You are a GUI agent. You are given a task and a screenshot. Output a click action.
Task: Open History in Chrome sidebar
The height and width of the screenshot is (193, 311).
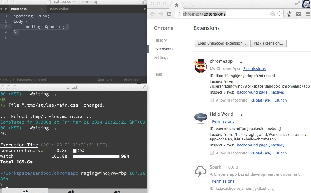tap(161, 40)
